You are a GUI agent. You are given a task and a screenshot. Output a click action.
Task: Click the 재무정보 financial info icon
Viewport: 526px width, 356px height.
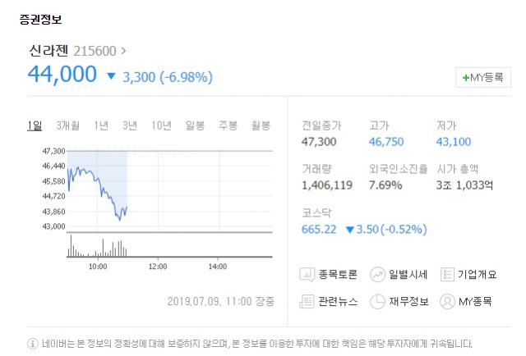(x=378, y=301)
